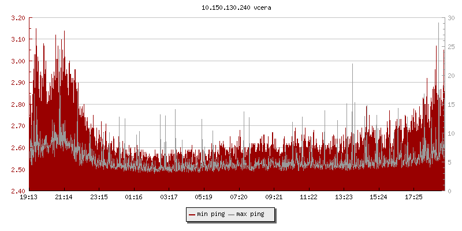This screenshot has height=231, width=462.
Task: Click the 2.80 left axis value
Action: (18, 105)
